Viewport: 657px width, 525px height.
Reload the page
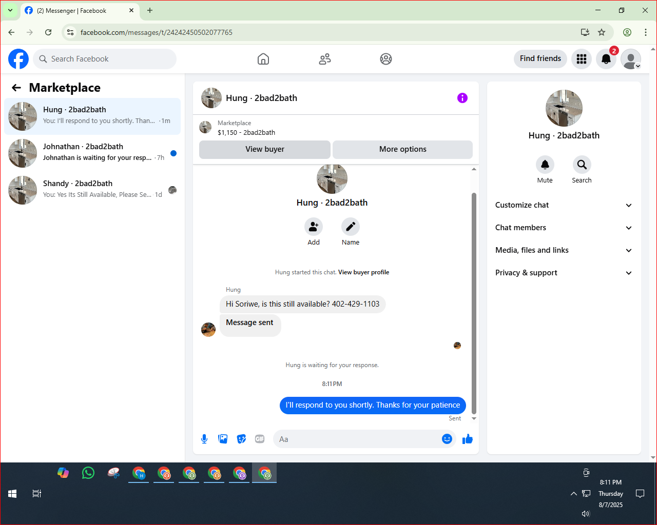[x=48, y=32]
